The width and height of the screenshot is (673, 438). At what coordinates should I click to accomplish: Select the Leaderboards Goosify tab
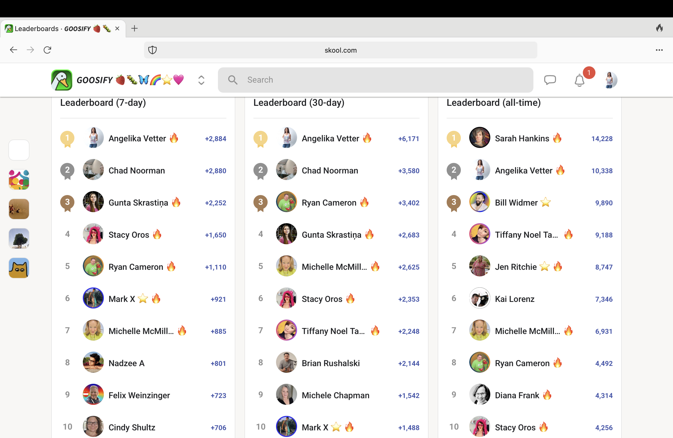point(63,29)
